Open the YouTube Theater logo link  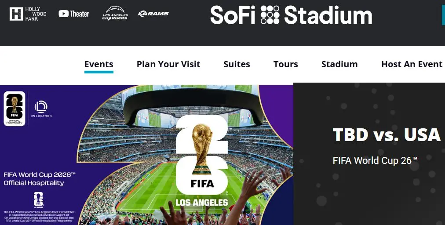[x=74, y=14]
